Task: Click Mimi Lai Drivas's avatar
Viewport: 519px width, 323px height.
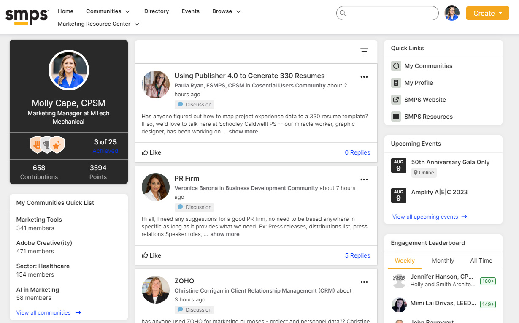Action: [399, 304]
